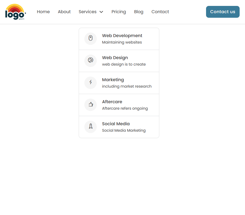Image resolution: width=245 pixels, height=215 pixels.
Task: Select the Marketing service title
Action: pyautogui.click(x=113, y=80)
